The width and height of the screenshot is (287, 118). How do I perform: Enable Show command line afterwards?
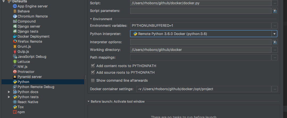click(x=93, y=80)
